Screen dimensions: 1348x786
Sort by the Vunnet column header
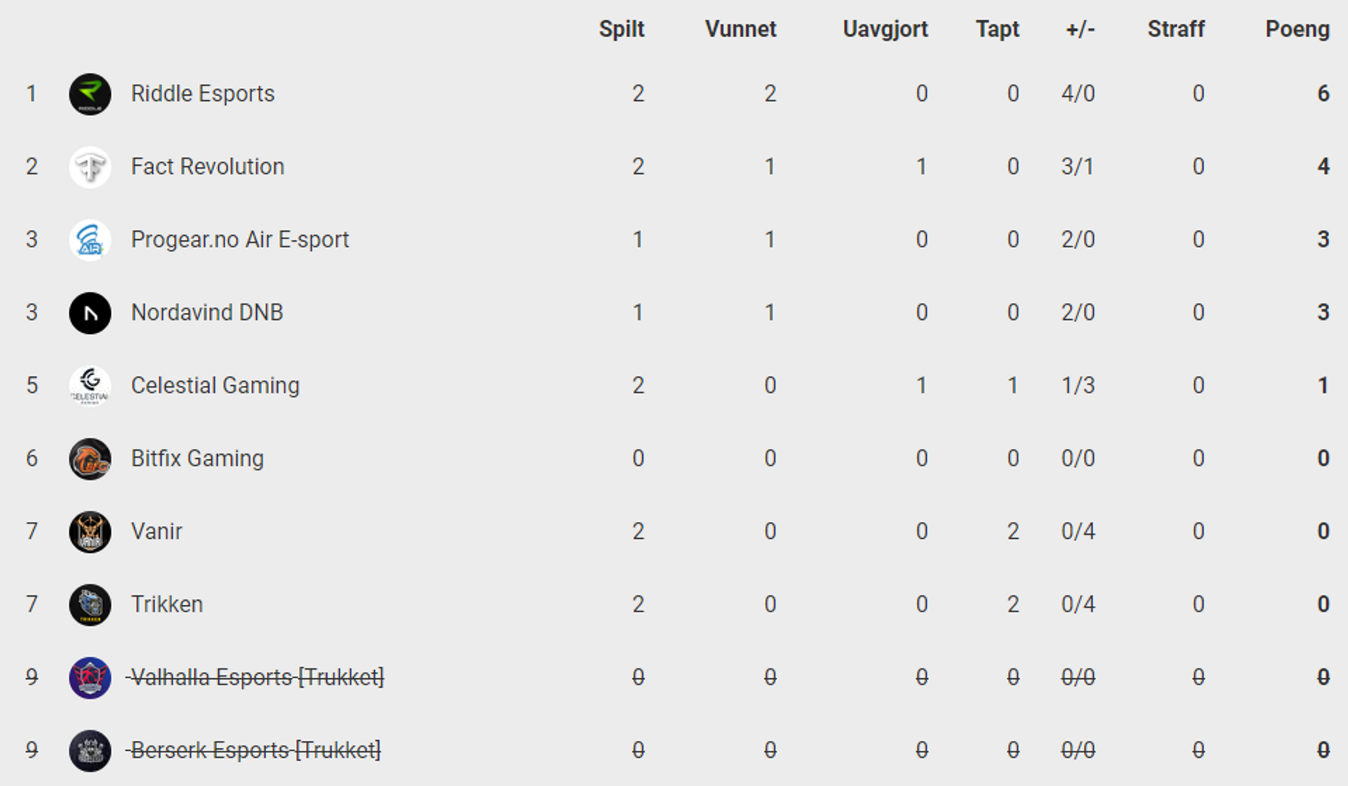pyautogui.click(x=741, y=29)
